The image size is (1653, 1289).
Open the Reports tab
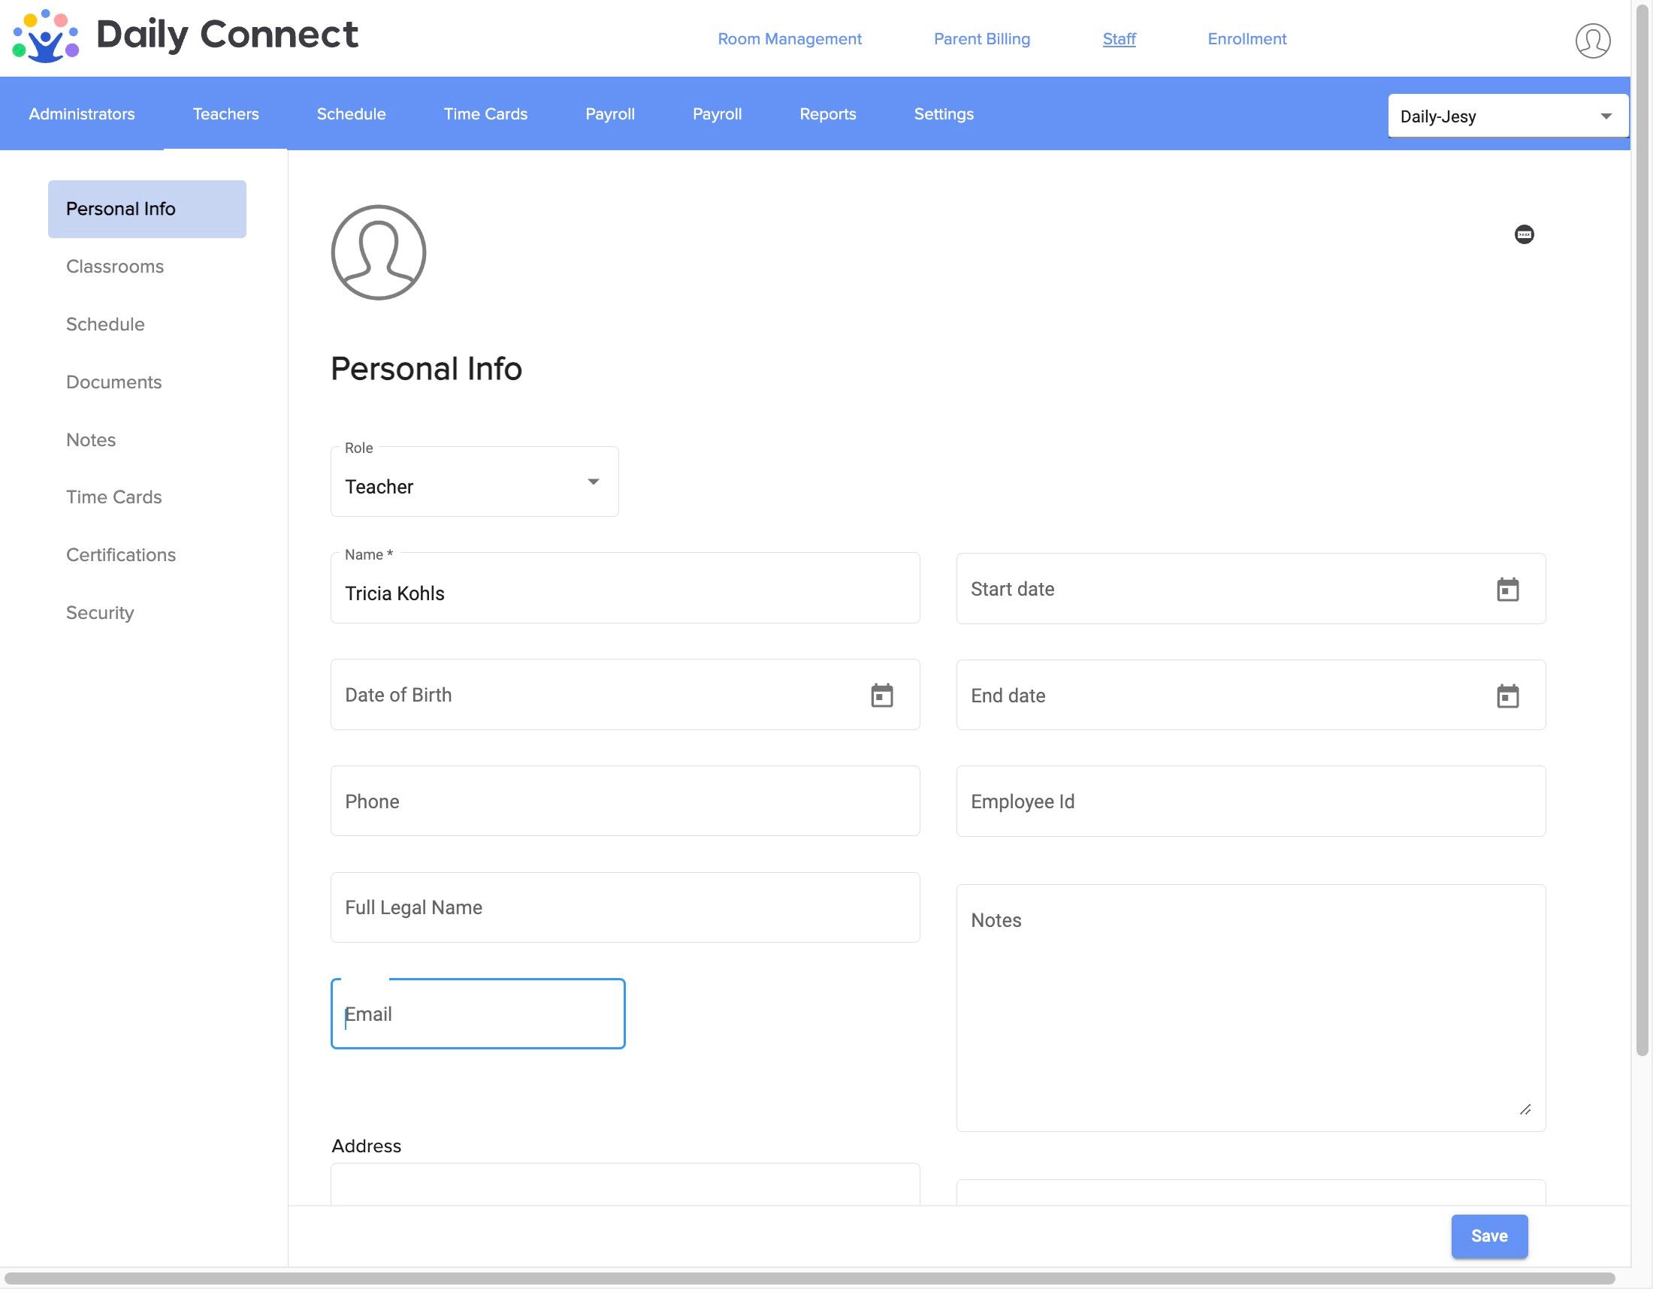pyautogui.click(x=827, y=113)
